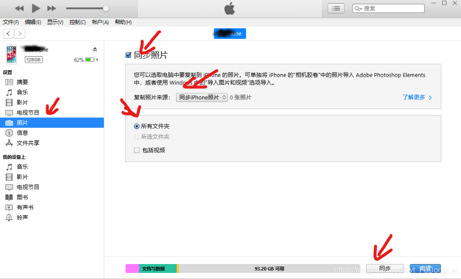Select the 所选文件夹 radio button
Viewport: 461px width, 279px height.
pos(137,137)
